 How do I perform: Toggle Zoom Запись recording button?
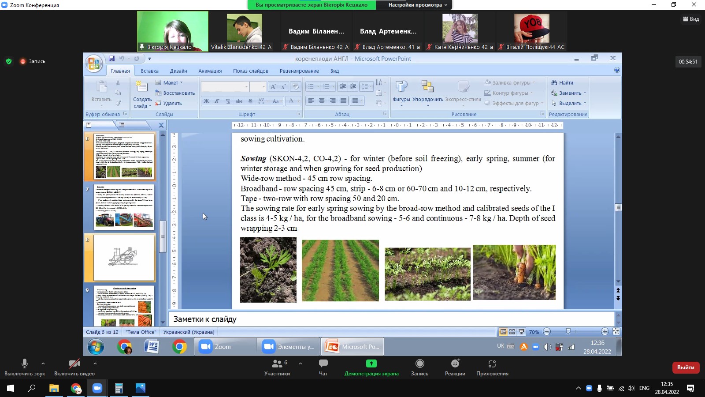click(x=419, y=367)
